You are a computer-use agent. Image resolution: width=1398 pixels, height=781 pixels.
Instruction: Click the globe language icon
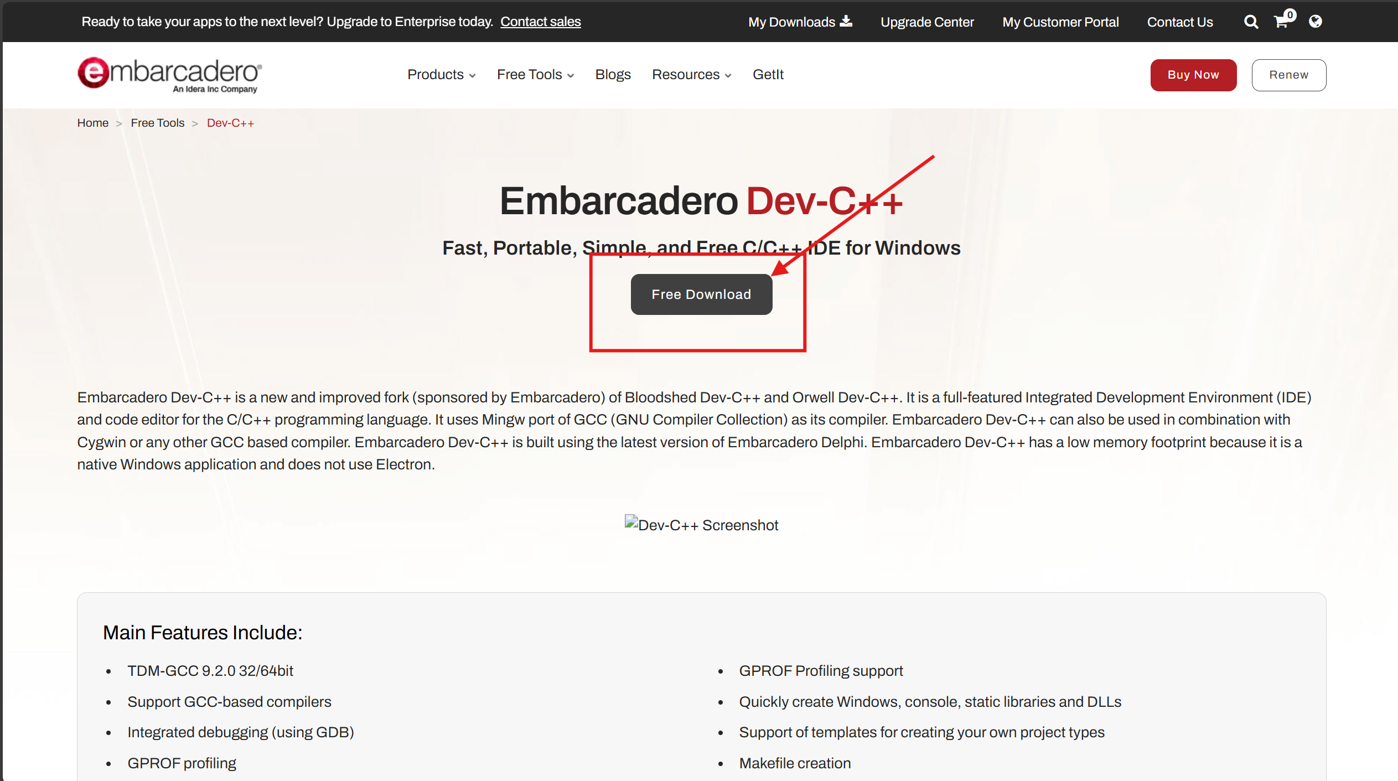[x=1315, y=22]
